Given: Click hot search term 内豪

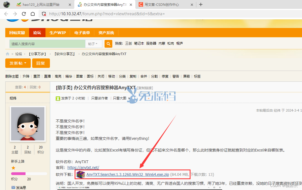Looking at the screenshot, I should coord(162,43).
